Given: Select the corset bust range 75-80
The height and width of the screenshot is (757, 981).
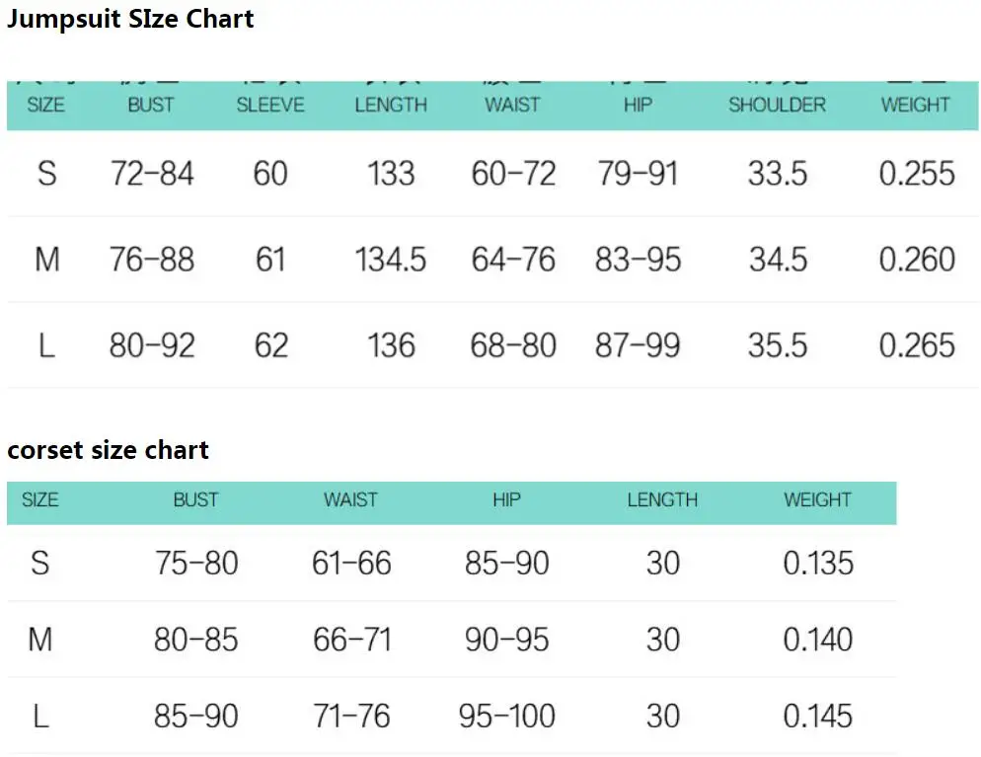Looking at the screenshot, I should [196, 563].
